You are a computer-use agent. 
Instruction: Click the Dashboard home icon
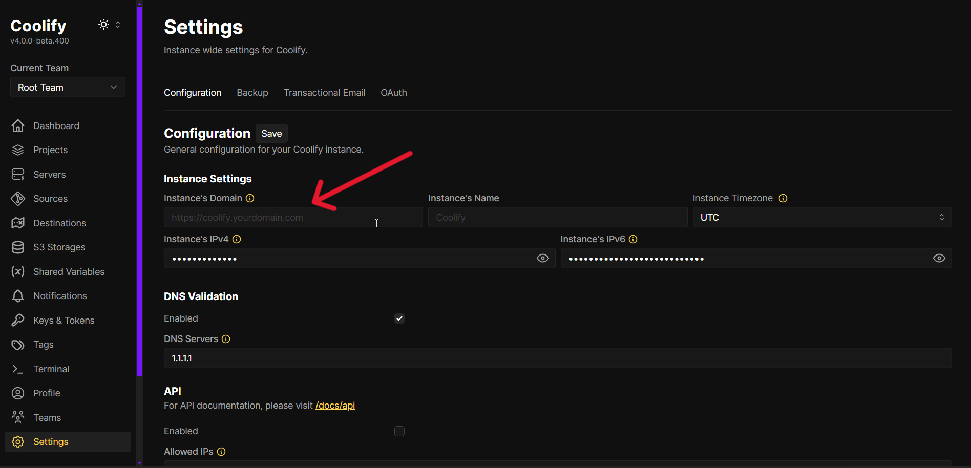pyautogui.click(x=18, y=125)
